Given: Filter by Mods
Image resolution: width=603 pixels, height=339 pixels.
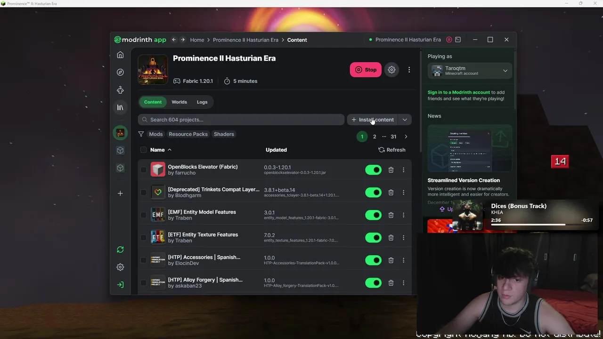Looking at the screenshot, I should pos(155,134).
